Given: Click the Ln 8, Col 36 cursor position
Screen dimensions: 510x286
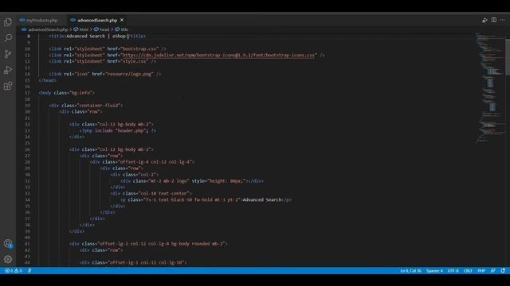Looking at the screenshot, I should pos(410,271).
